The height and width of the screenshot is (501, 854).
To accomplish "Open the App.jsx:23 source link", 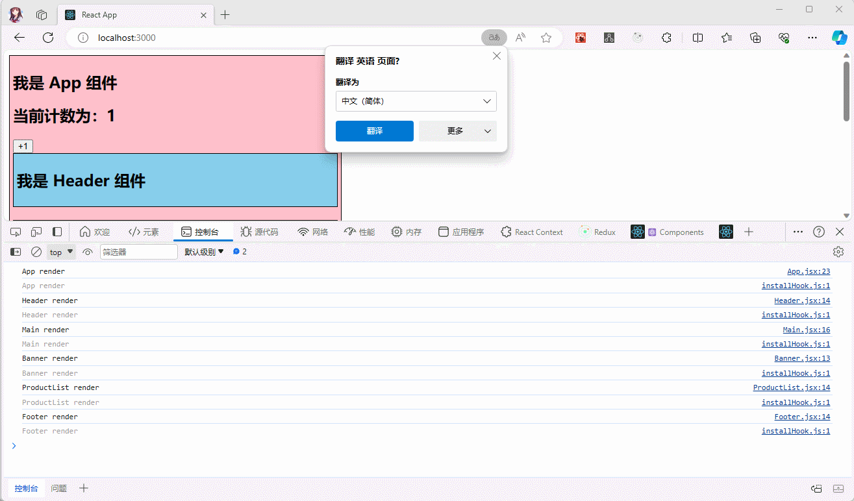I will click(x=808, y=272).
